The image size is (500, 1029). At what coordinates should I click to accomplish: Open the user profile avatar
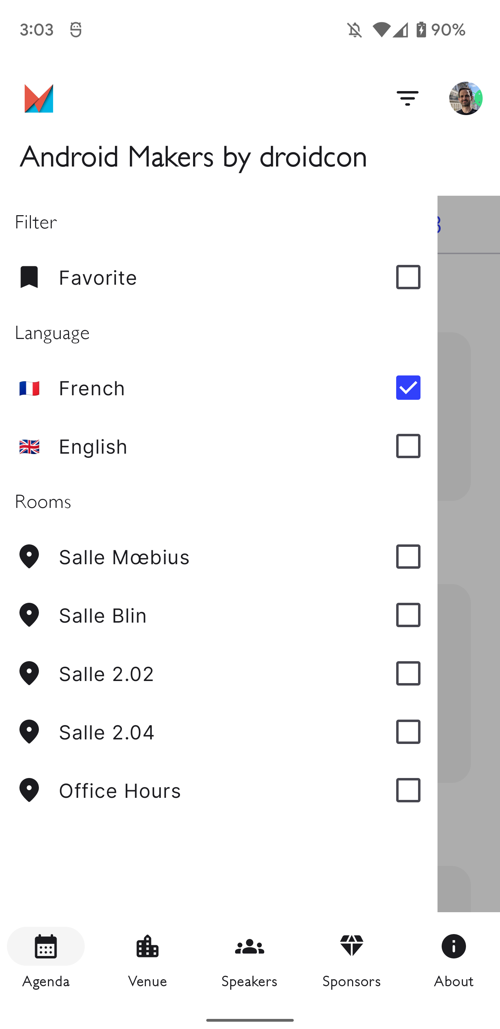[x=466, y=98]
